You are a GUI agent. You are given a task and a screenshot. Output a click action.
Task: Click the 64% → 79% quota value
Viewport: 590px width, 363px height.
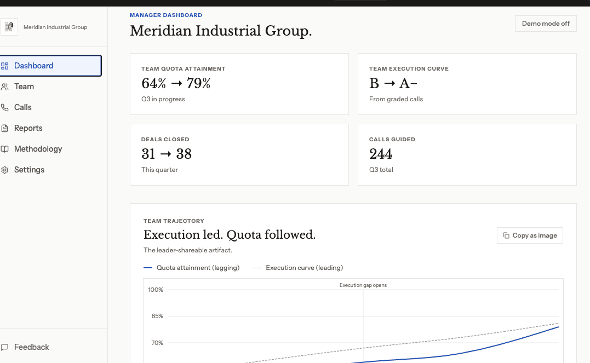pos(176,83)
